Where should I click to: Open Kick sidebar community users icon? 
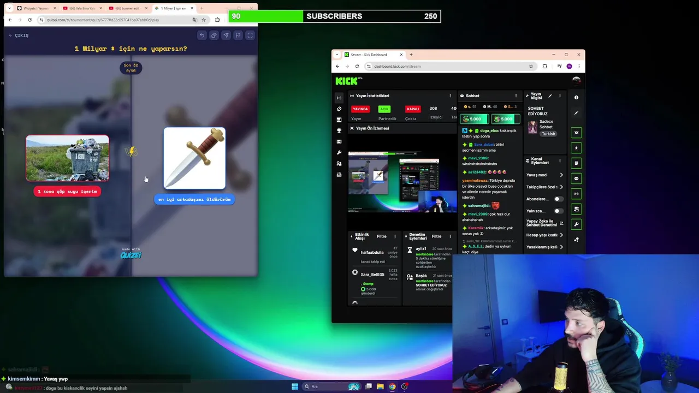[339, 163]
